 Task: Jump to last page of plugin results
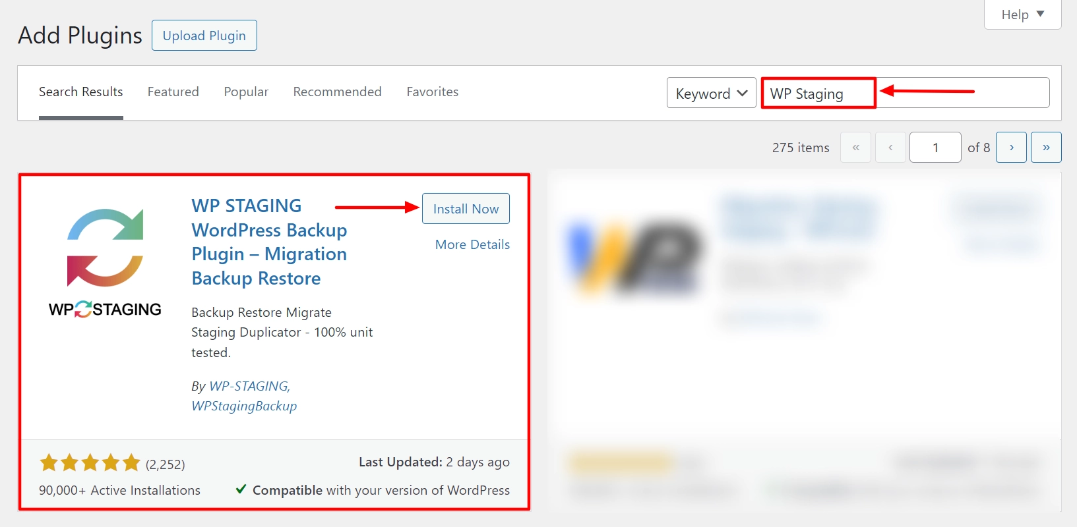[1046, 147]
